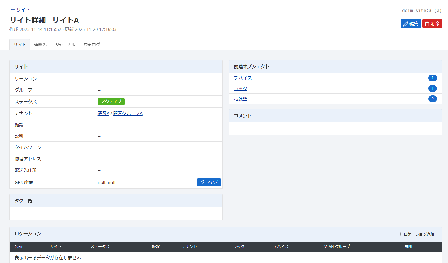Click the device count badge showing 1

point(432,78)
